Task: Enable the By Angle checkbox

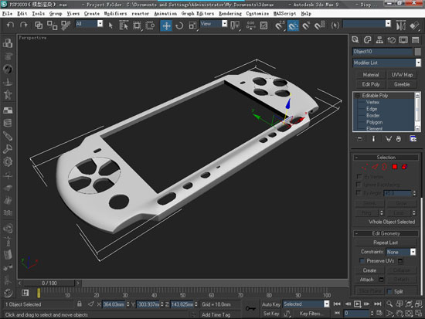Action: click(359, 192)
